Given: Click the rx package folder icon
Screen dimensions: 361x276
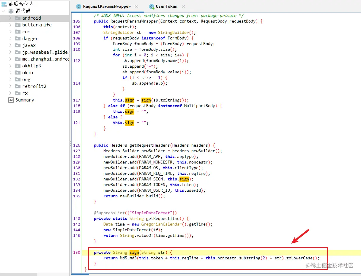Looking at the screenshot, I should click(x=18, y=93).
